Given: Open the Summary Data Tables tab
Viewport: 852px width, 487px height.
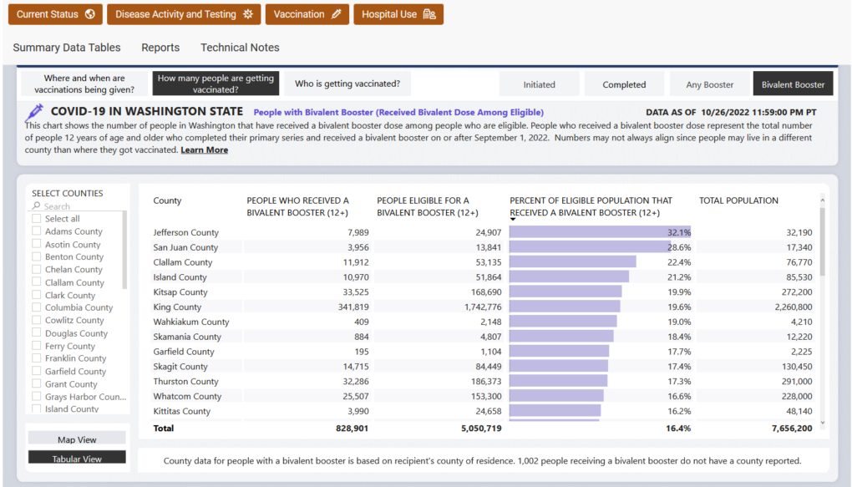Looking at the screenshot, I should (67, 48).
